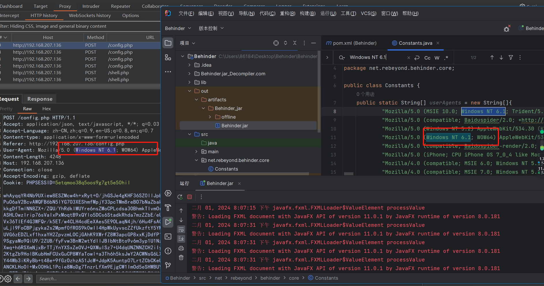
Task: Open the 文件(F) menu
Action: (x=186, y=13)
